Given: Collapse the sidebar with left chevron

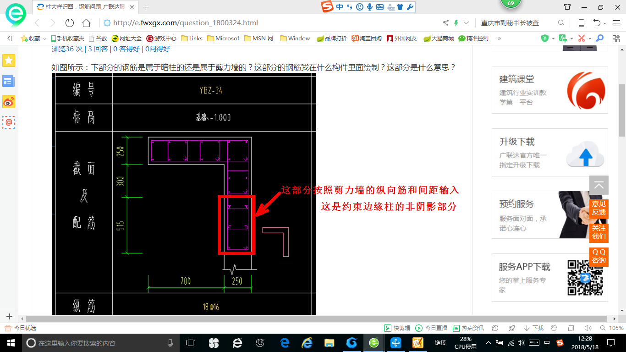Looking at the screenshot, I should pos(10,38).
